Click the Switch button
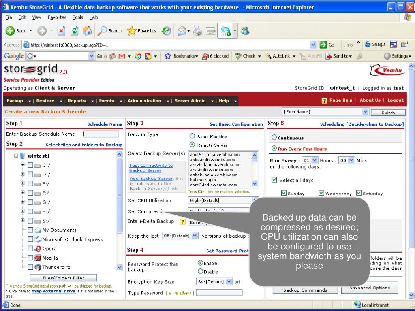 coord(388,113)
